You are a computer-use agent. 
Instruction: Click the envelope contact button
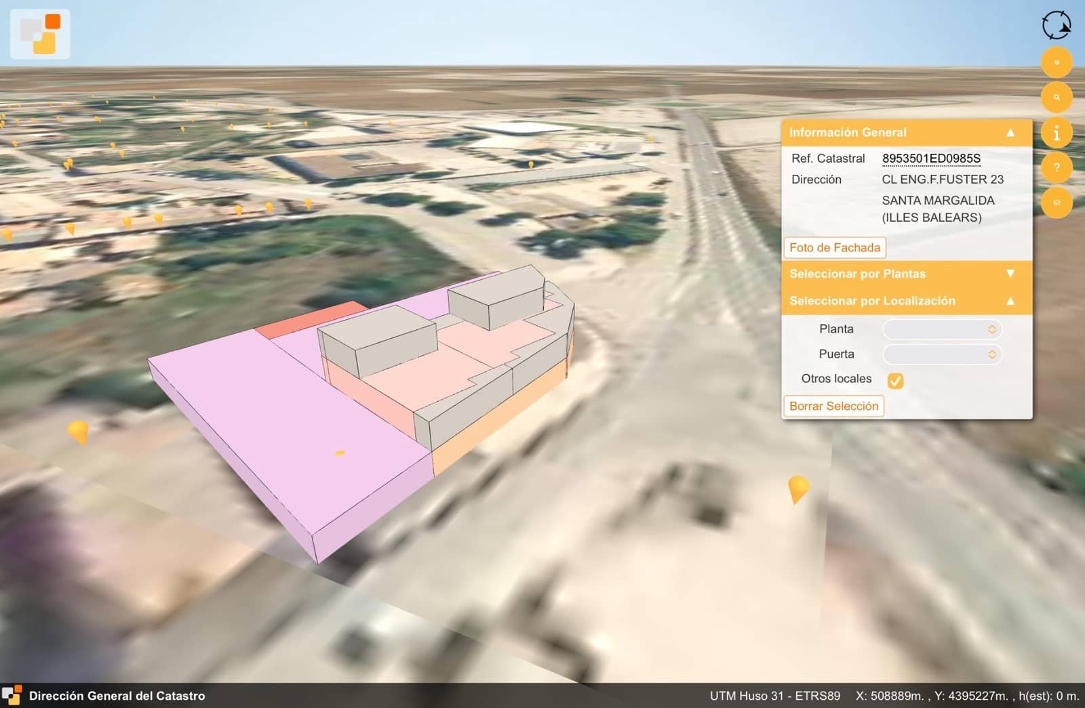1056,203
